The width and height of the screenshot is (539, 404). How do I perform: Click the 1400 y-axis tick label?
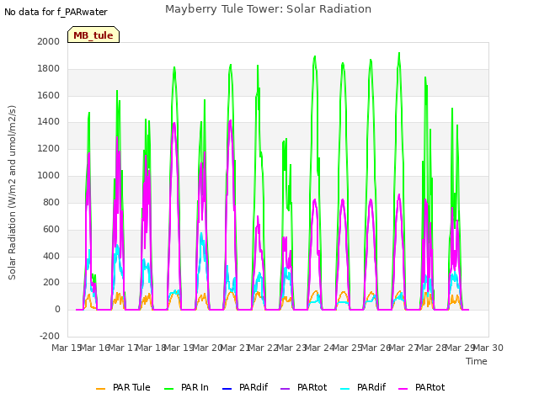click(x=49, y=121)
